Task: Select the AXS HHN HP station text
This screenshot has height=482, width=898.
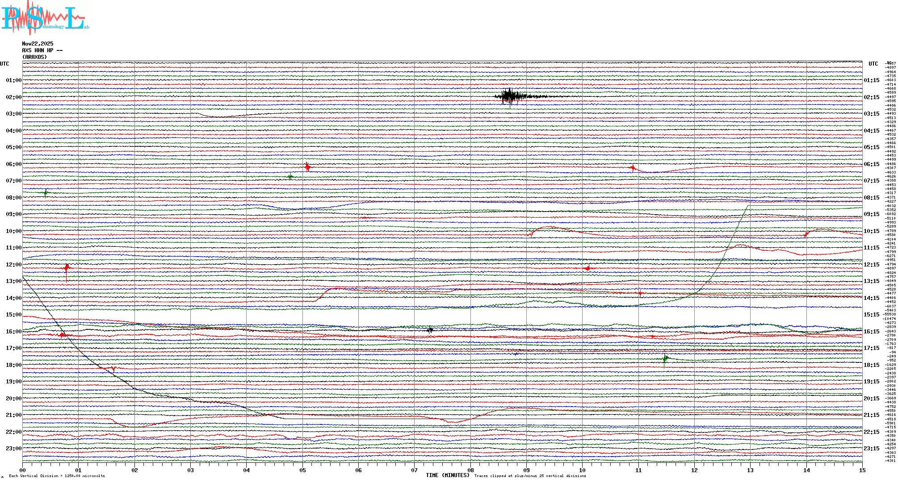Action: (x=42, y=50)
